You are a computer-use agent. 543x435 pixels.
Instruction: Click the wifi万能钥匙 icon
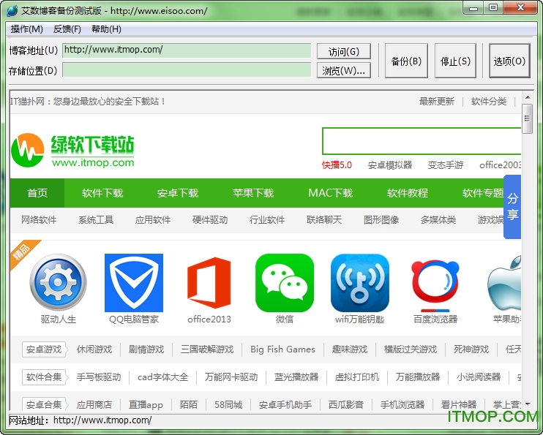tap(360, 283)
